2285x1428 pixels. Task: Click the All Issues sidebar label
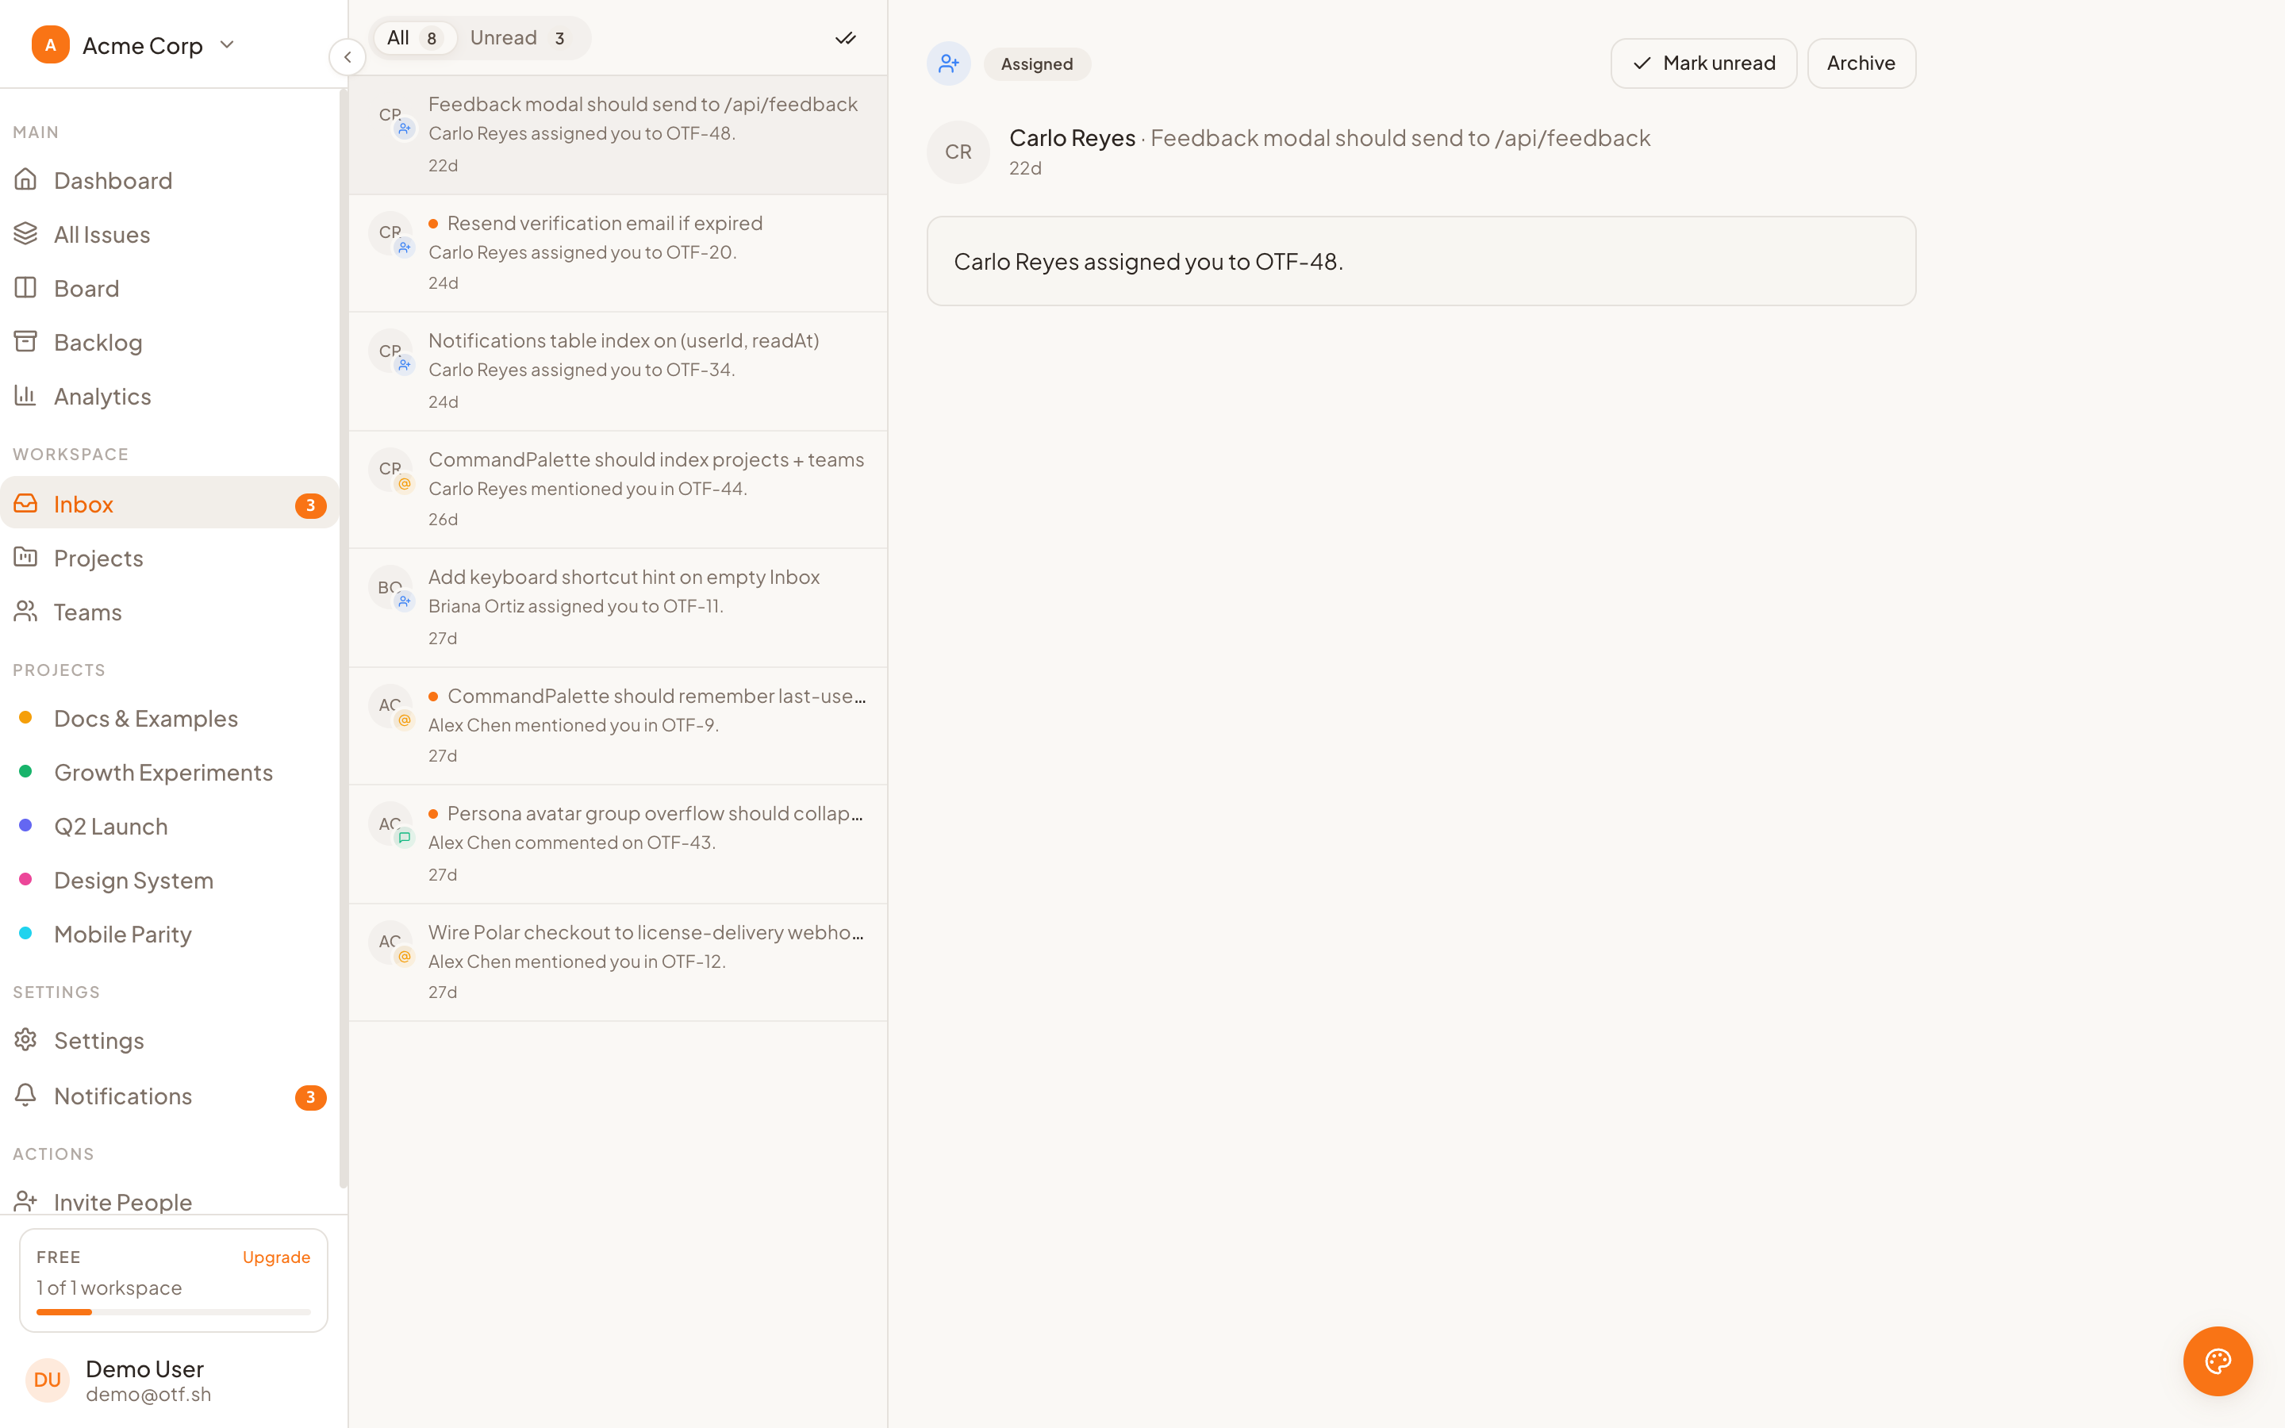(102, 233)
